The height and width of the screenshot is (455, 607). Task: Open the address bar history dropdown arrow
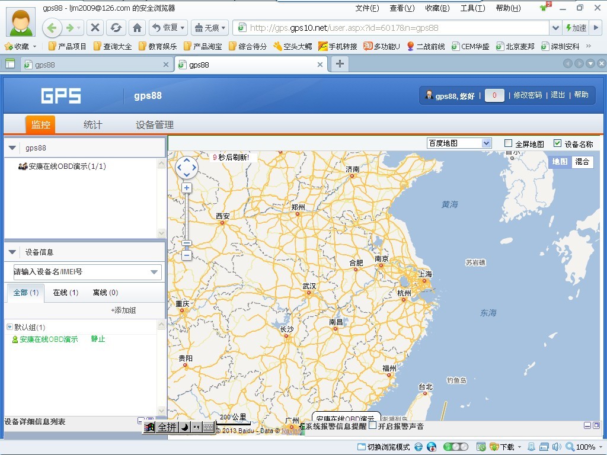[x=555, y=27]
